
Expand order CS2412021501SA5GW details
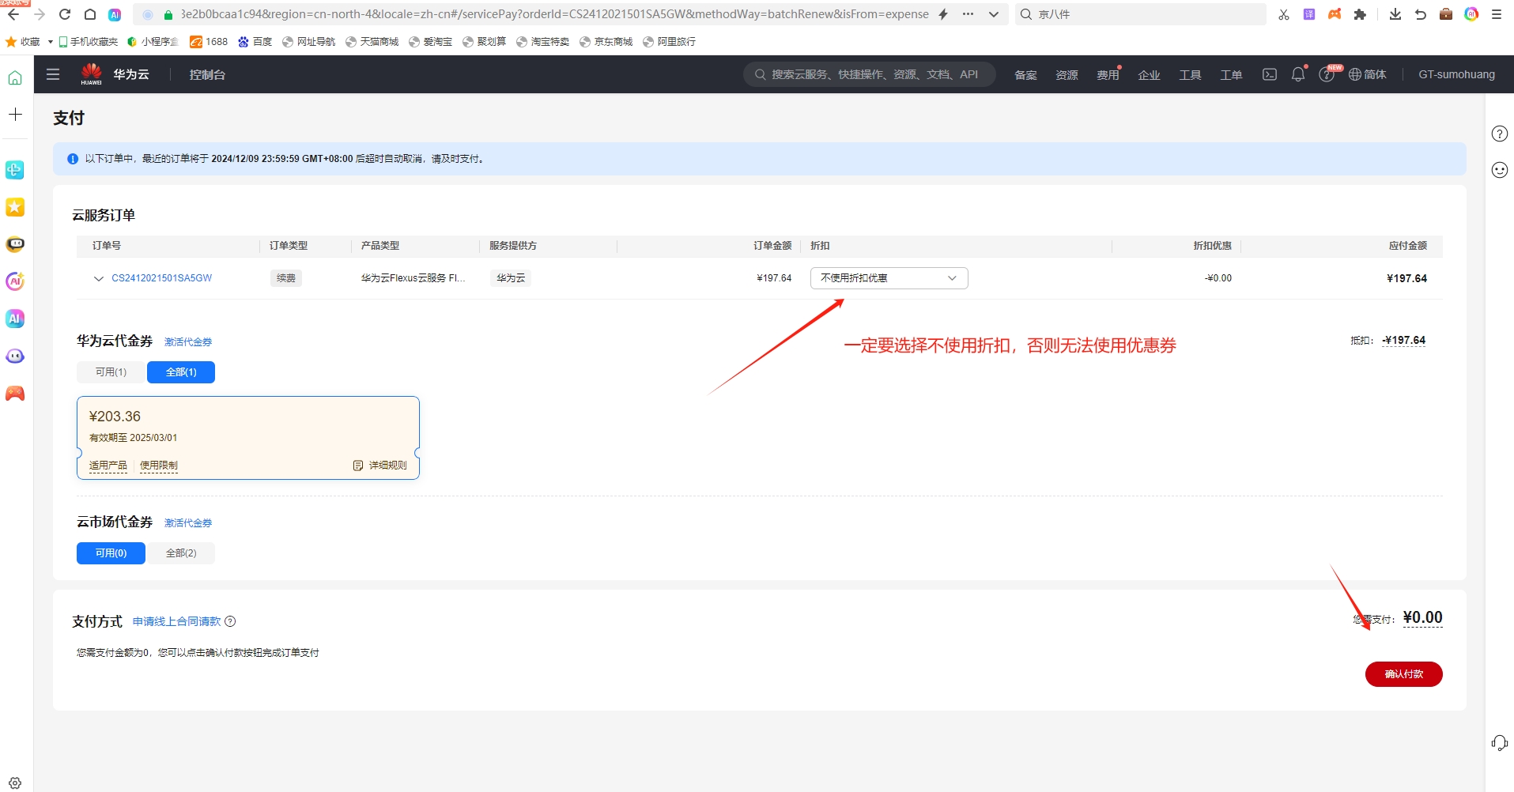tap(99, 278)
